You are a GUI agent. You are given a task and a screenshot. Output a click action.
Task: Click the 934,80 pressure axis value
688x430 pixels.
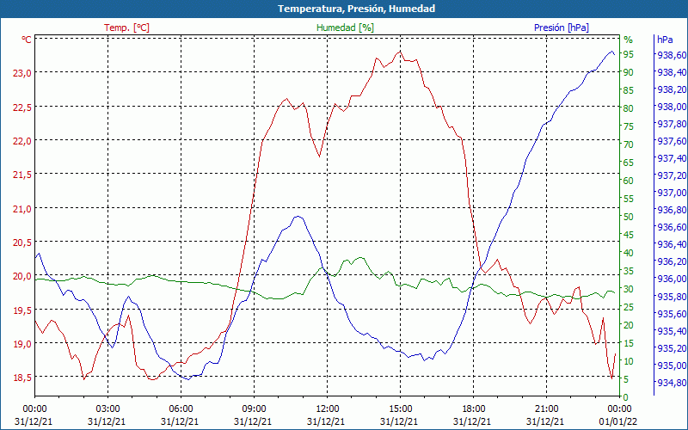point(672,383)
